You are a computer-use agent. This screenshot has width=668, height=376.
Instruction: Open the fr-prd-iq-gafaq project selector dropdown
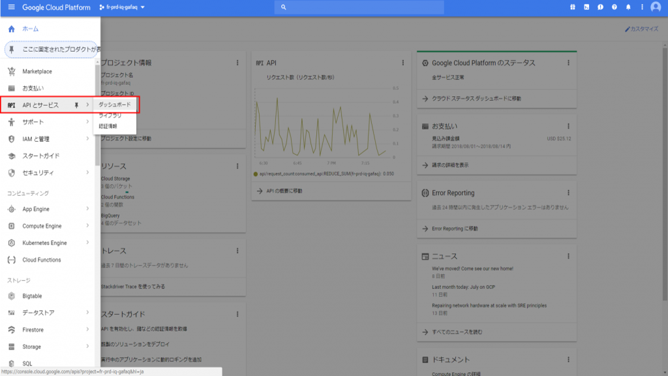(122, 7)
